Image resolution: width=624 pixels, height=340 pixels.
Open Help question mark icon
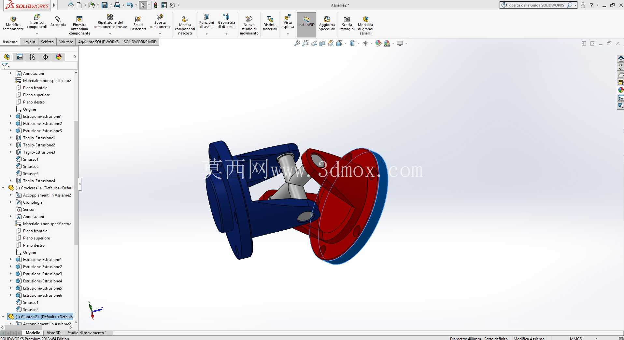tap(591, 5)
